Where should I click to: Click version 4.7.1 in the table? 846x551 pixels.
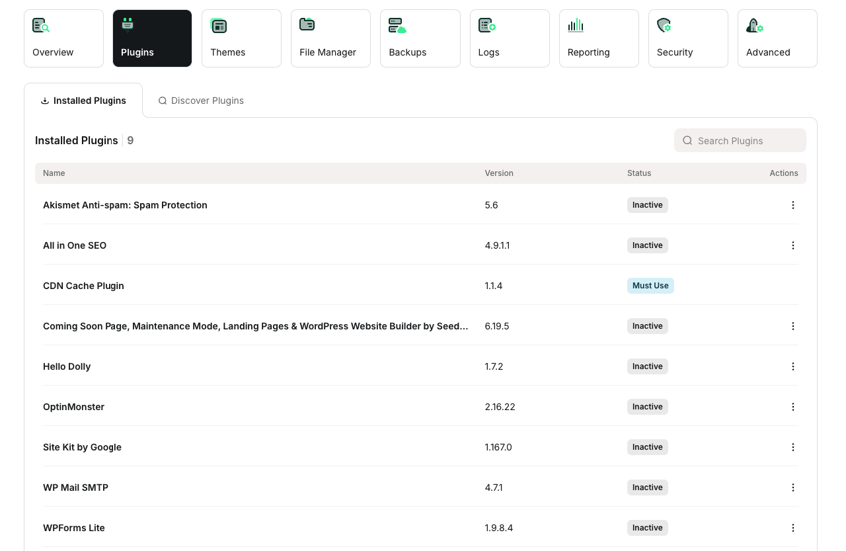pyautogui.click(x=494, y=487)
